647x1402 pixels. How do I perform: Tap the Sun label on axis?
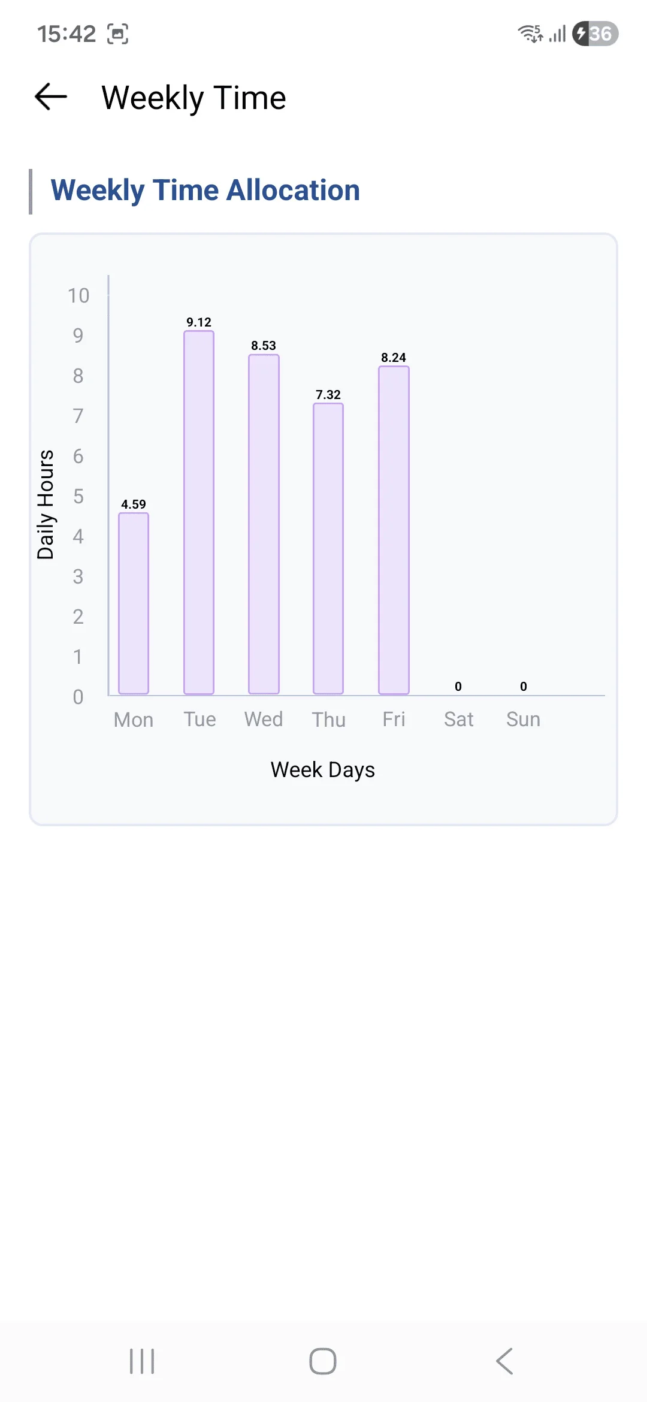(x=523, y=719)
